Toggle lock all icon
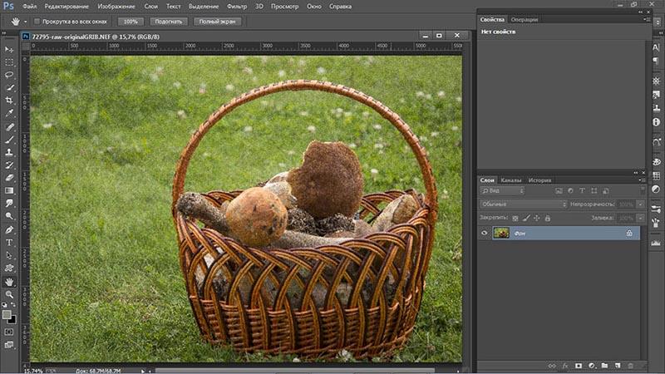Screen dimensions: 665x374 (548, 218)
